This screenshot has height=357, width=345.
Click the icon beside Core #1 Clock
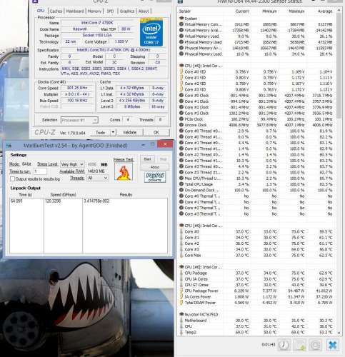click(181, 101)
